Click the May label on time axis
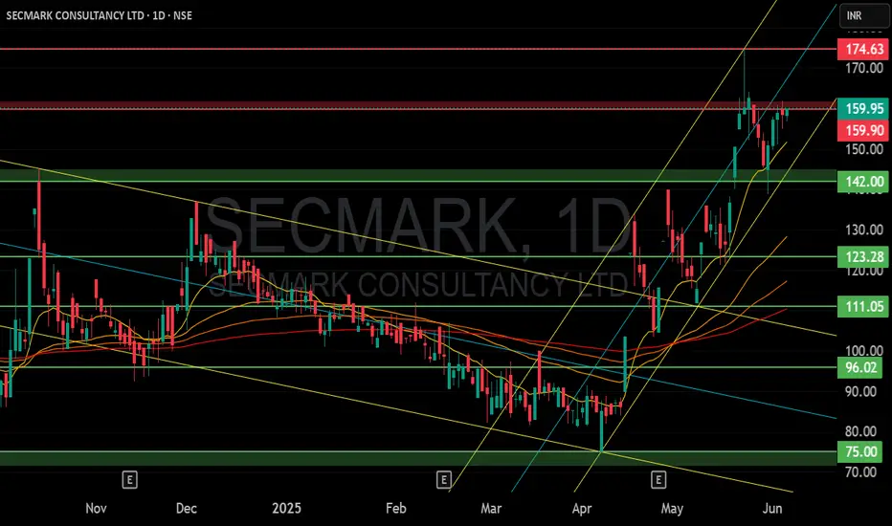The width and height of the screenshot is (892, 526). click(x=672, y=509)
